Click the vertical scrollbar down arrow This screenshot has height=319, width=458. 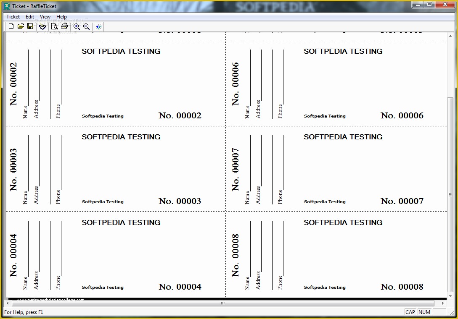point(450,296)
